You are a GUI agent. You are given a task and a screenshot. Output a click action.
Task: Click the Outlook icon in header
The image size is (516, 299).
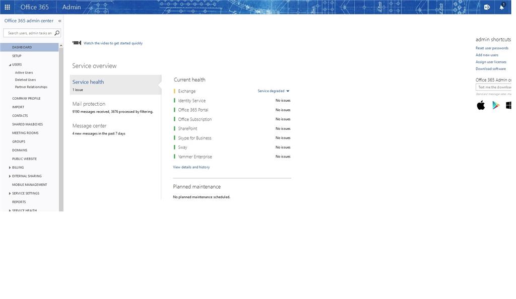tap(487, 7)
